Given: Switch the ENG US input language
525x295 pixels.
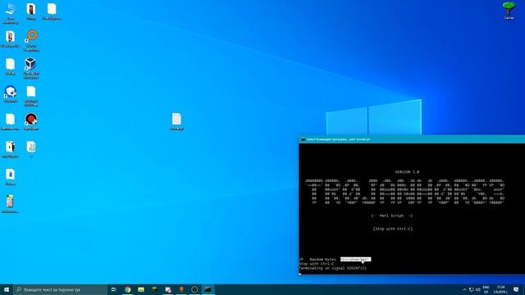Looking at the screenshot, I should point(486,289).
